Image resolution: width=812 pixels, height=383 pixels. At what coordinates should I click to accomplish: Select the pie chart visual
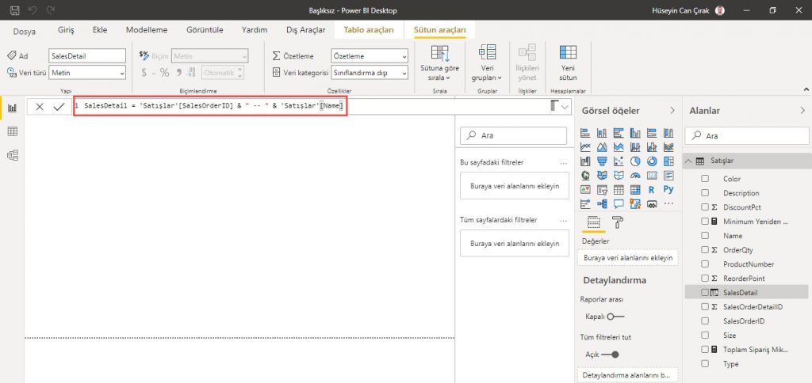point(635,161)
